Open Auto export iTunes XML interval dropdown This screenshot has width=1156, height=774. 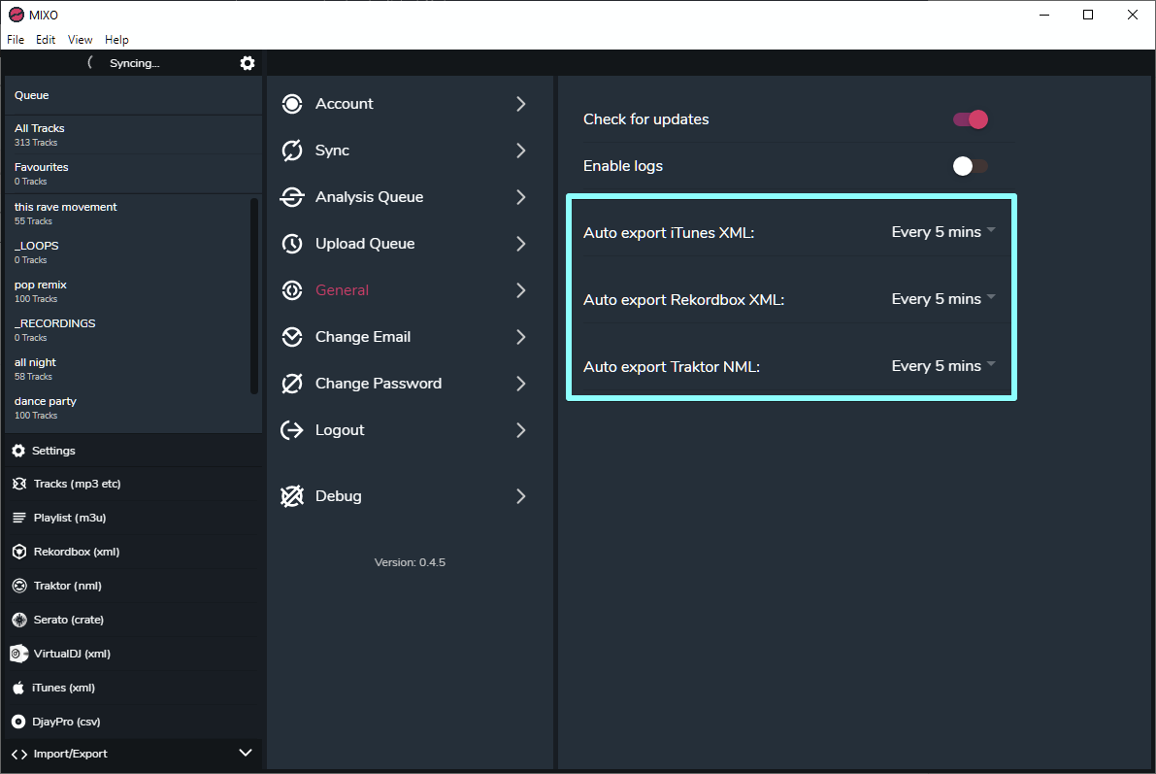click(942, 232)
